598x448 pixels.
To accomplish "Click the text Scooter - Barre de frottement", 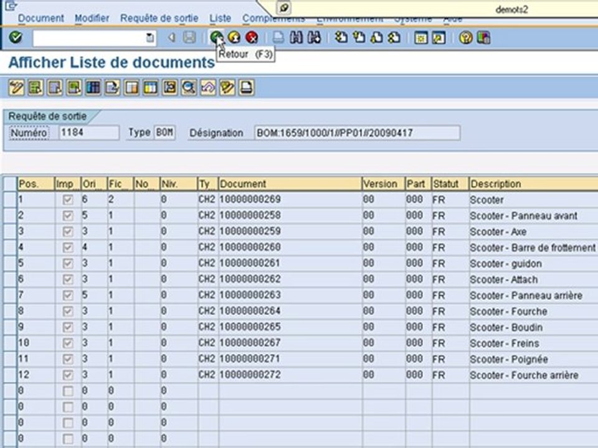I will (x=533, y=248).
